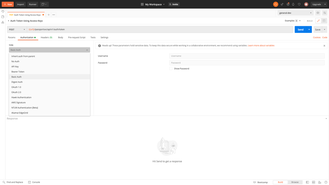
Task: Click the orange sync status icon
Action: point(276,4)
